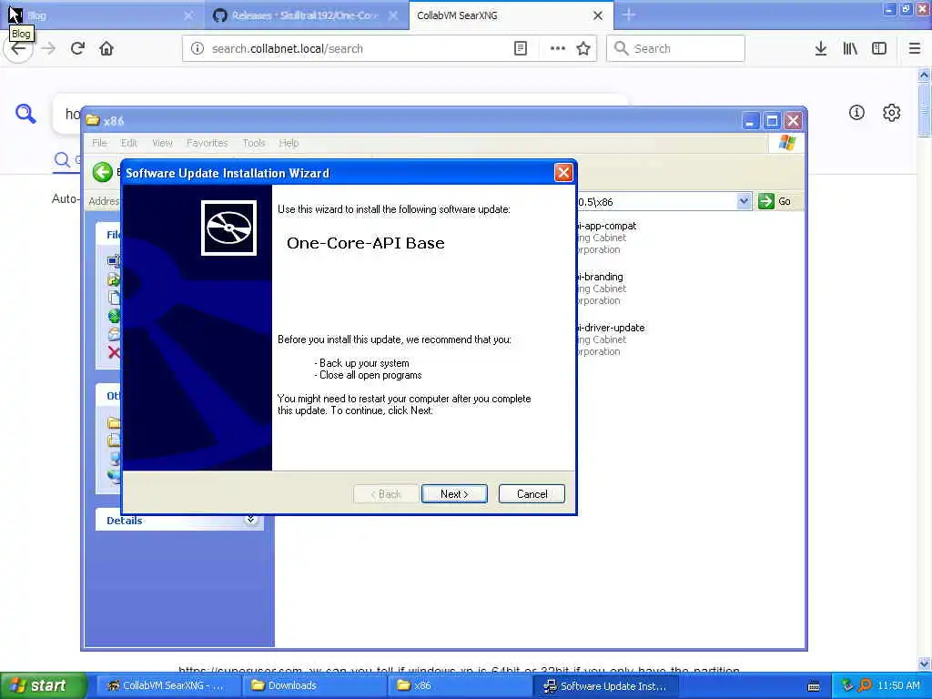Screen dimensions: 932x699
Task: Bookmark this page with the star icon
Action: 583,48
